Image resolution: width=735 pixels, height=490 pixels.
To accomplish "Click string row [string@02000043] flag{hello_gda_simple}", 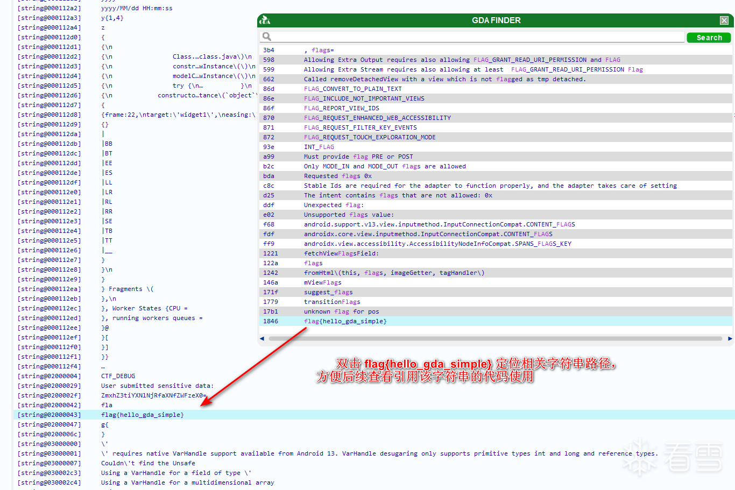I will click(374, 415).
